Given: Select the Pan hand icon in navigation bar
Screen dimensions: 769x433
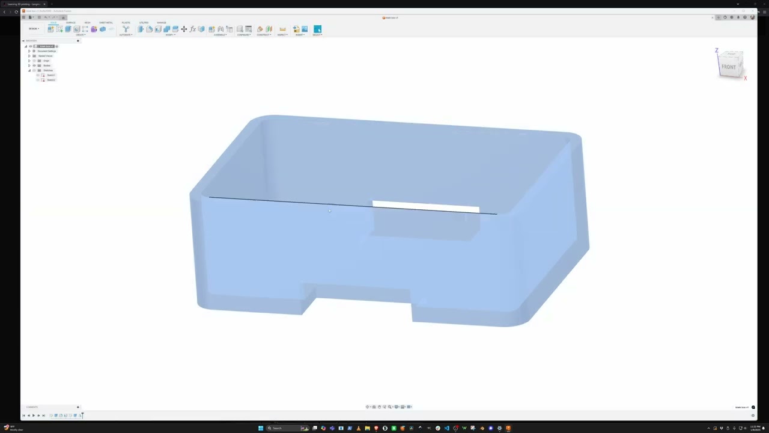Looking at the screenshot, I should [379, 407].
